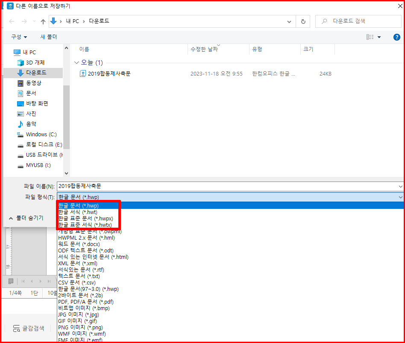Go to first page in Hangul window
Screen dimensions: 405x343
click(x=23, y=281)
